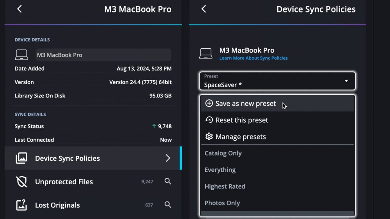Click the Unprotected Files shield icon
Image resolution: width=390 pixels, height=219 pixels.
pyautogui.click(x=21, y=182)
